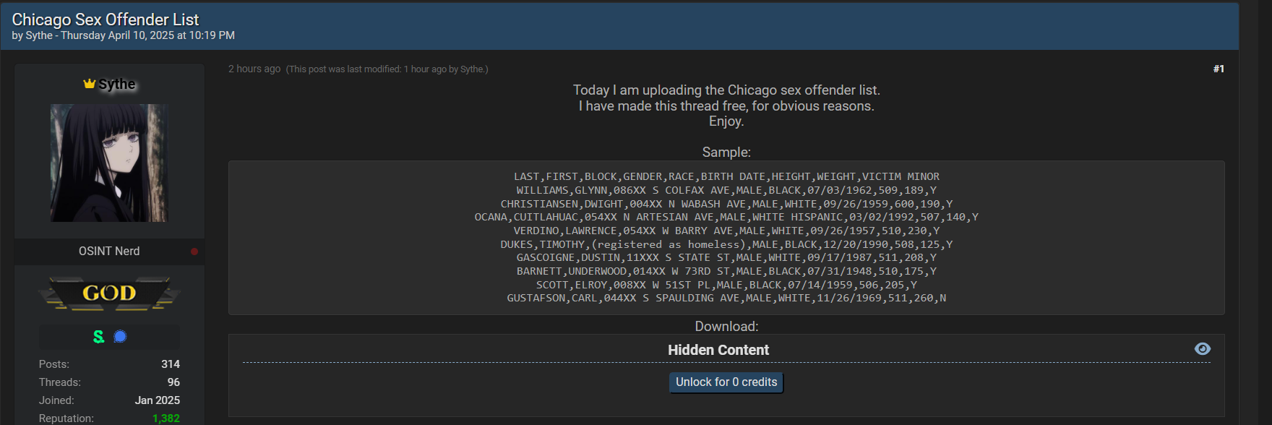
Task: Open the 314 posts count
Action: tap(171, 364)
